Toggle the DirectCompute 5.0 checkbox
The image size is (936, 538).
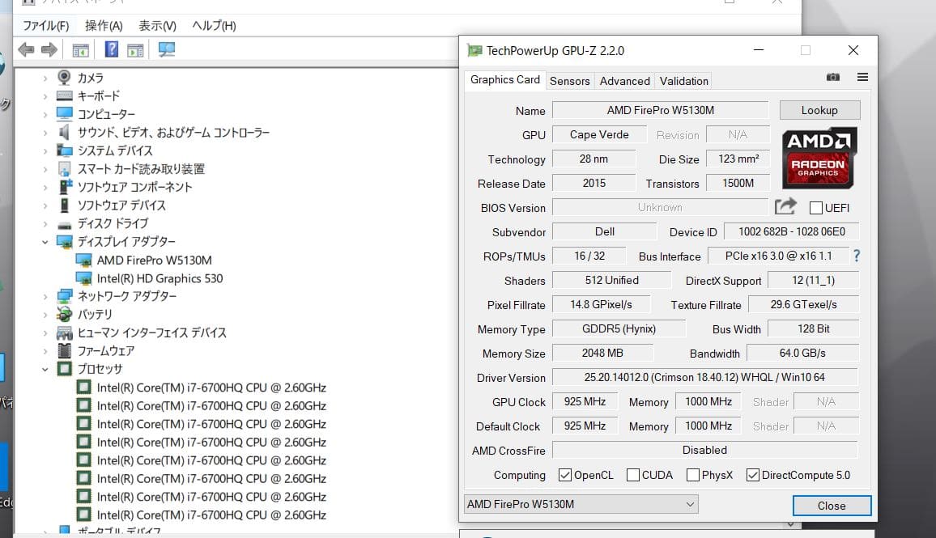click(753, 475)
